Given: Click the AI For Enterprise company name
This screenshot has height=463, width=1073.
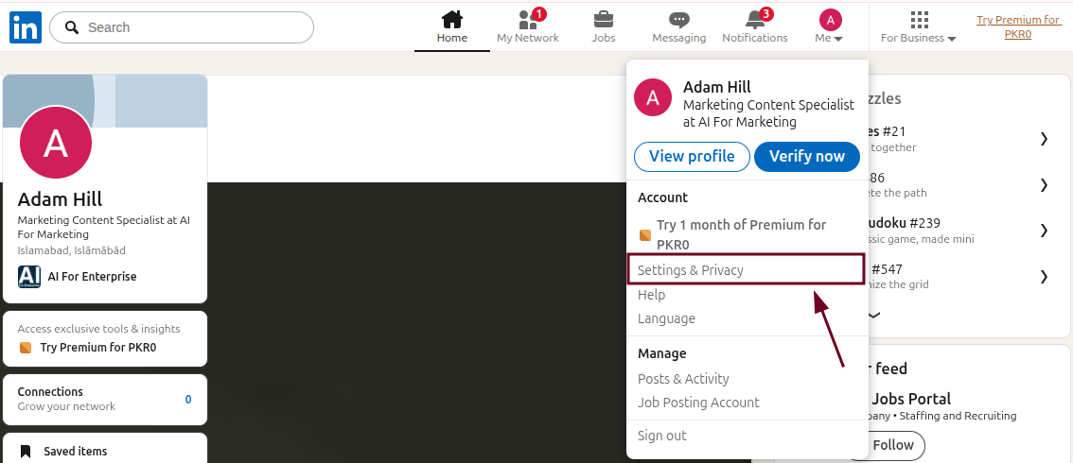Looking at the screenshot, I should [x=92, y=277].
